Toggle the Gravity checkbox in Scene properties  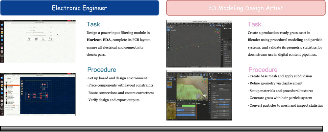[225, 54]
